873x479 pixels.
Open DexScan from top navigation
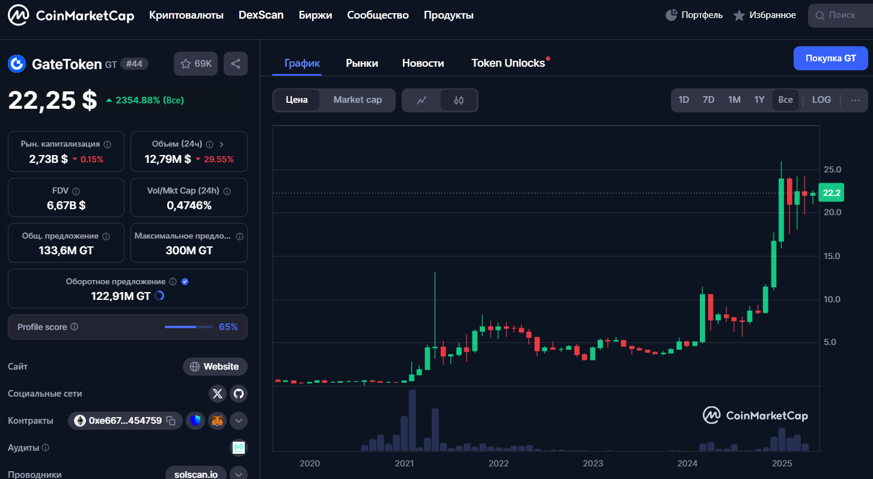pyautogui.click(x=261, y=15)
